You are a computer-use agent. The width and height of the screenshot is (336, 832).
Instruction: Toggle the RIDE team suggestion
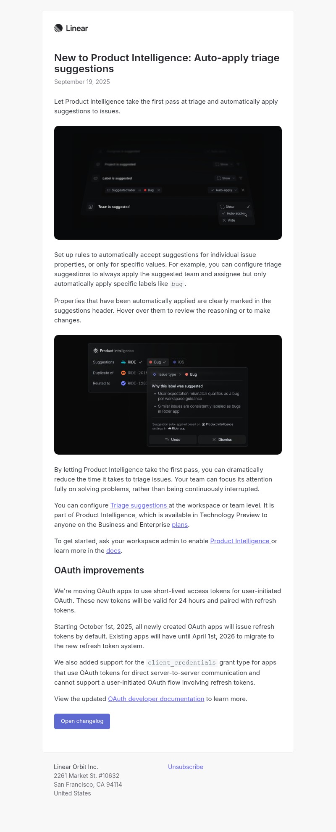point(131,362)
